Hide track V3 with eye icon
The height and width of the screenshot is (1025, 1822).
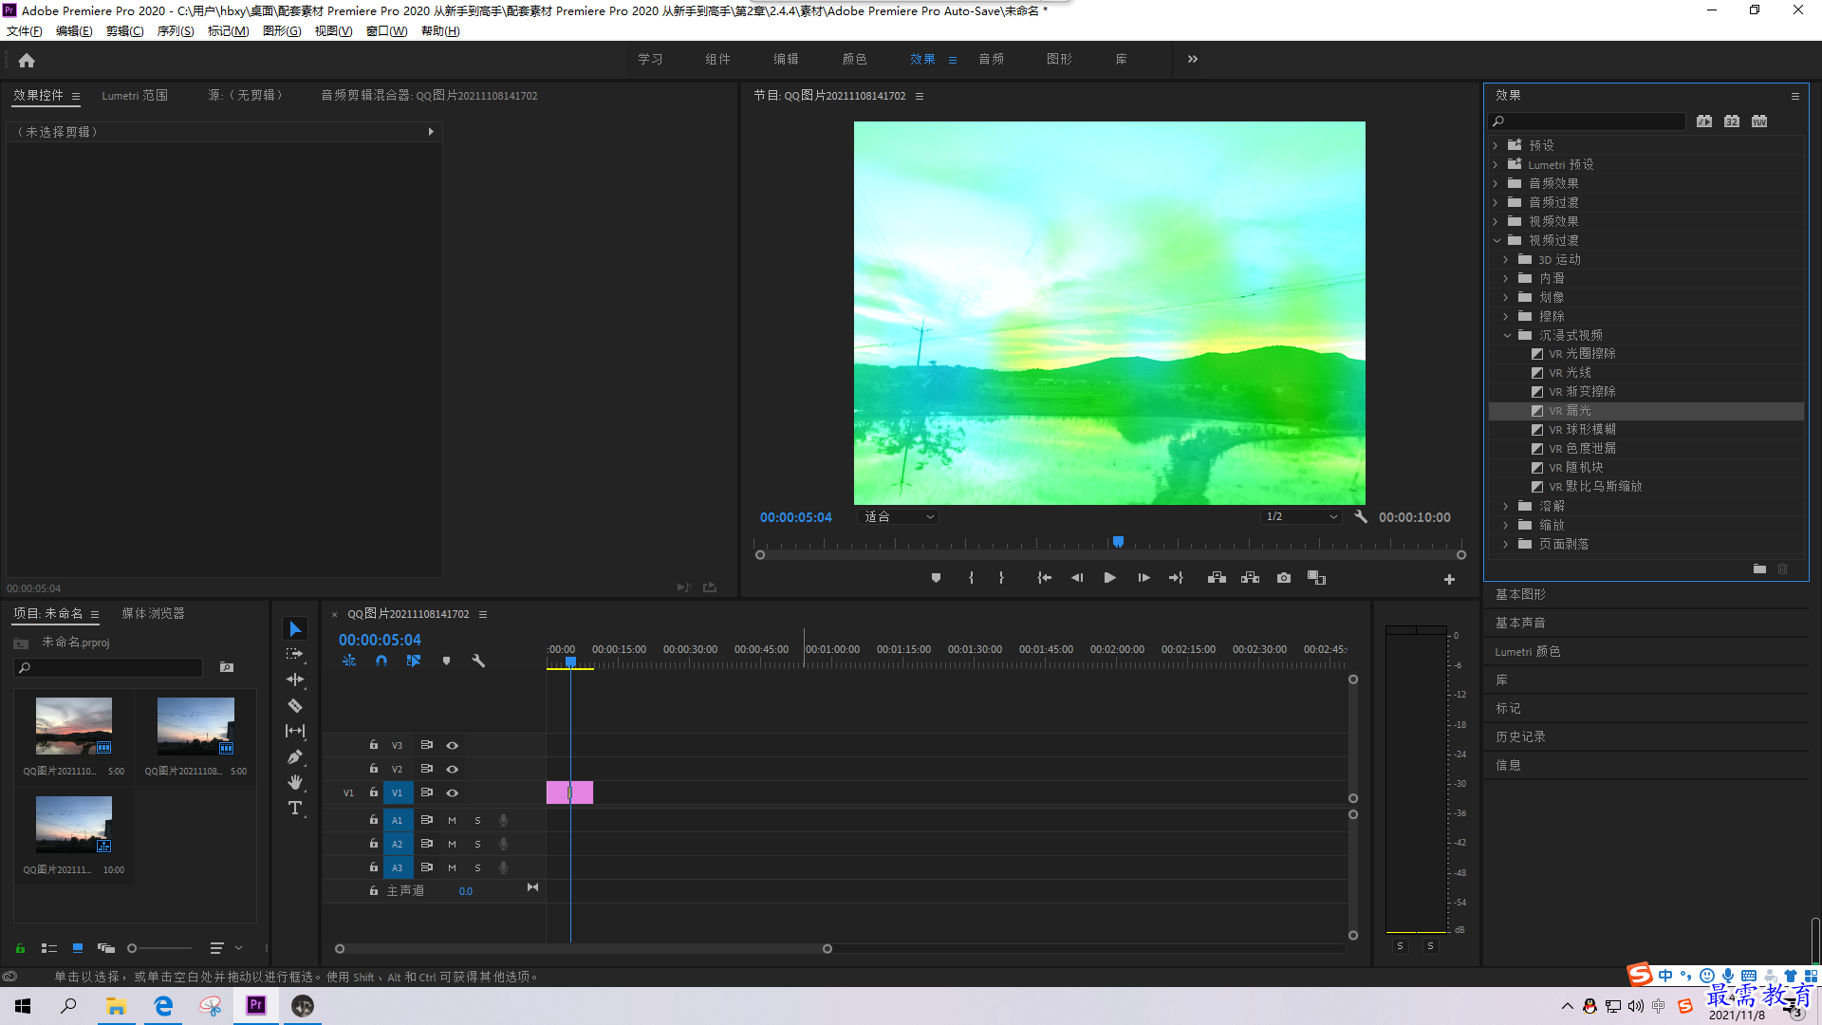point(453,746)
